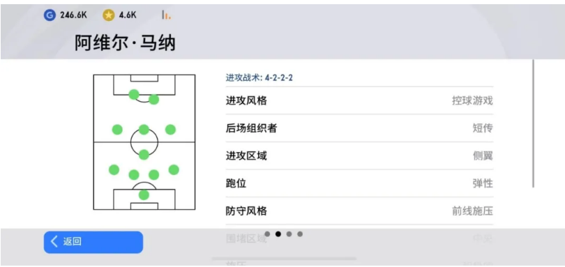
Task: Go to the third page indicator dot
Action: pos(289,234)
